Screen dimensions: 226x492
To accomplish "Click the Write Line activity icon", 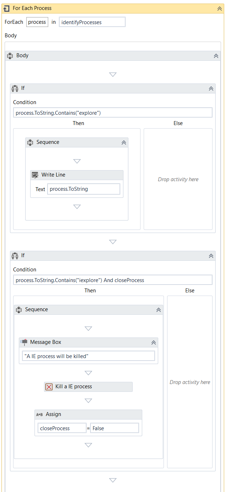I will [35, 175].
